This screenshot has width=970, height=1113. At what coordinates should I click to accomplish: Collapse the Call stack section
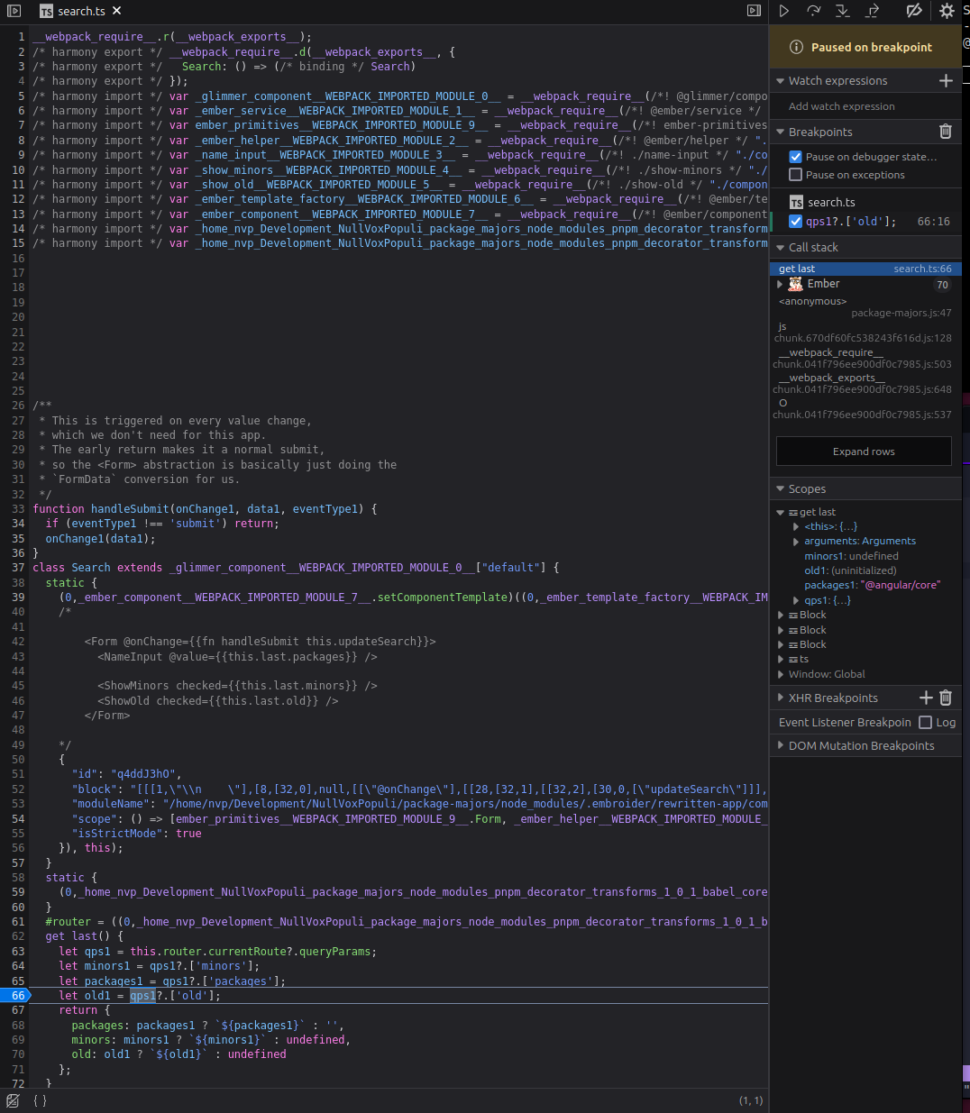tap(779, 246)
